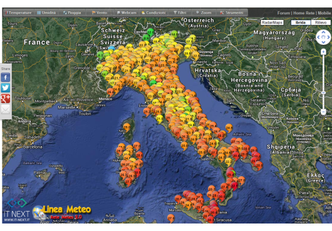Send by email using envelope icon
The width and height of the screenshot is (332, 231).
tap(5, 109)
